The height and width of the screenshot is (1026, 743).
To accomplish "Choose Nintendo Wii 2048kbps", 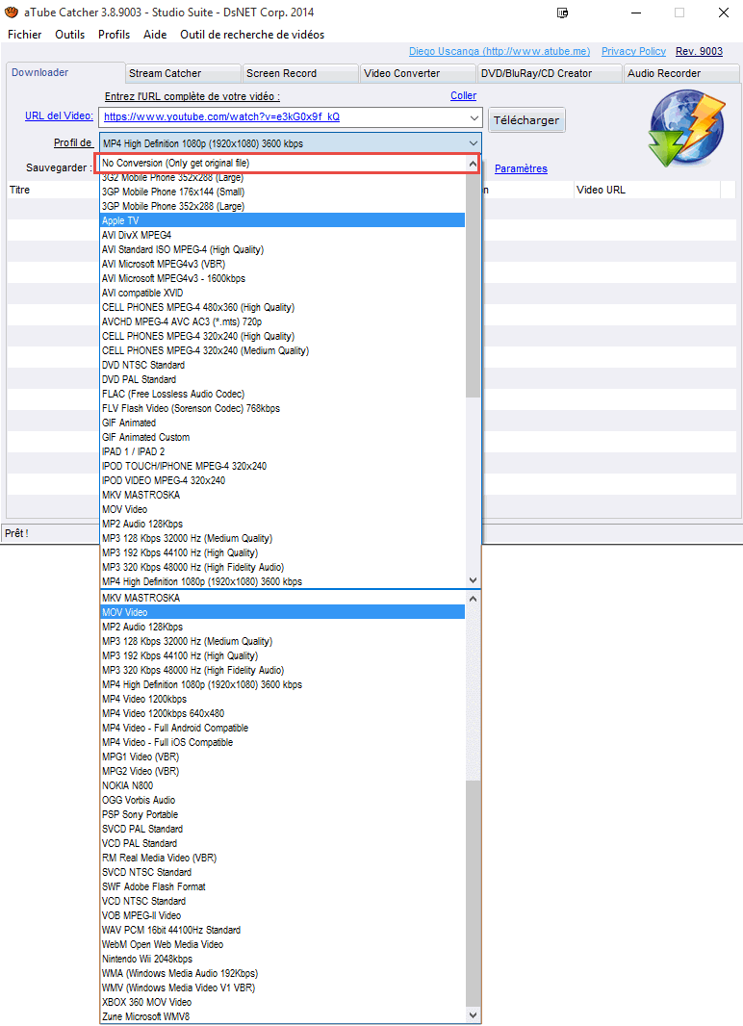I will (x=283, y=959).
